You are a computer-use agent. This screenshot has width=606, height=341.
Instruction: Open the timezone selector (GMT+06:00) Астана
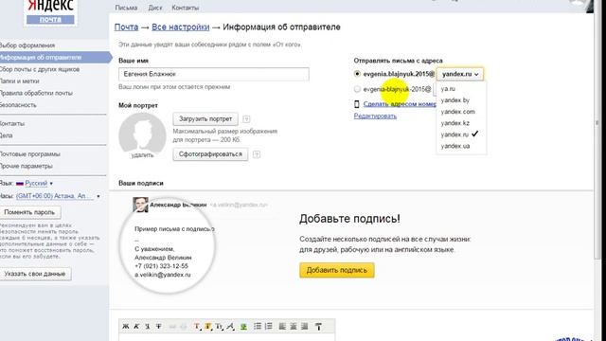click(x=54, y=196)
